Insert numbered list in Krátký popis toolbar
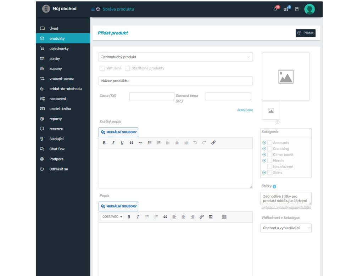This screenshot has height=276, width=363. (159, 143)
